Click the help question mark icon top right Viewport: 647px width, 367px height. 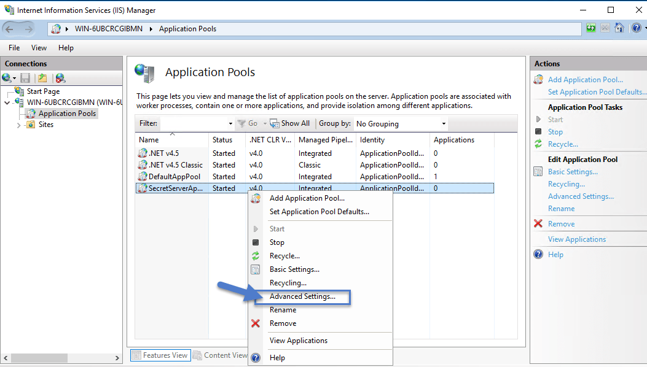(x=637, y=28)
